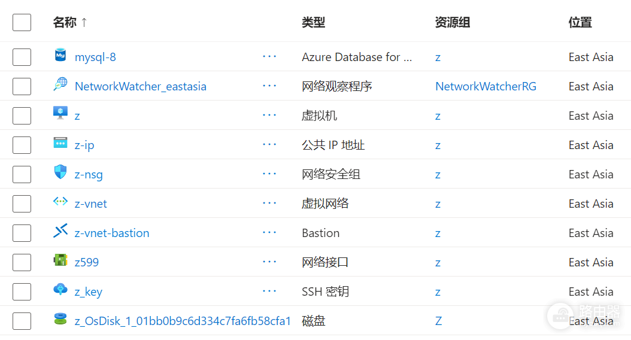This screenshot has width=631, height=340.
Task: Open resource group z in mysql-8 row
Action: click(x=438, y=58)
